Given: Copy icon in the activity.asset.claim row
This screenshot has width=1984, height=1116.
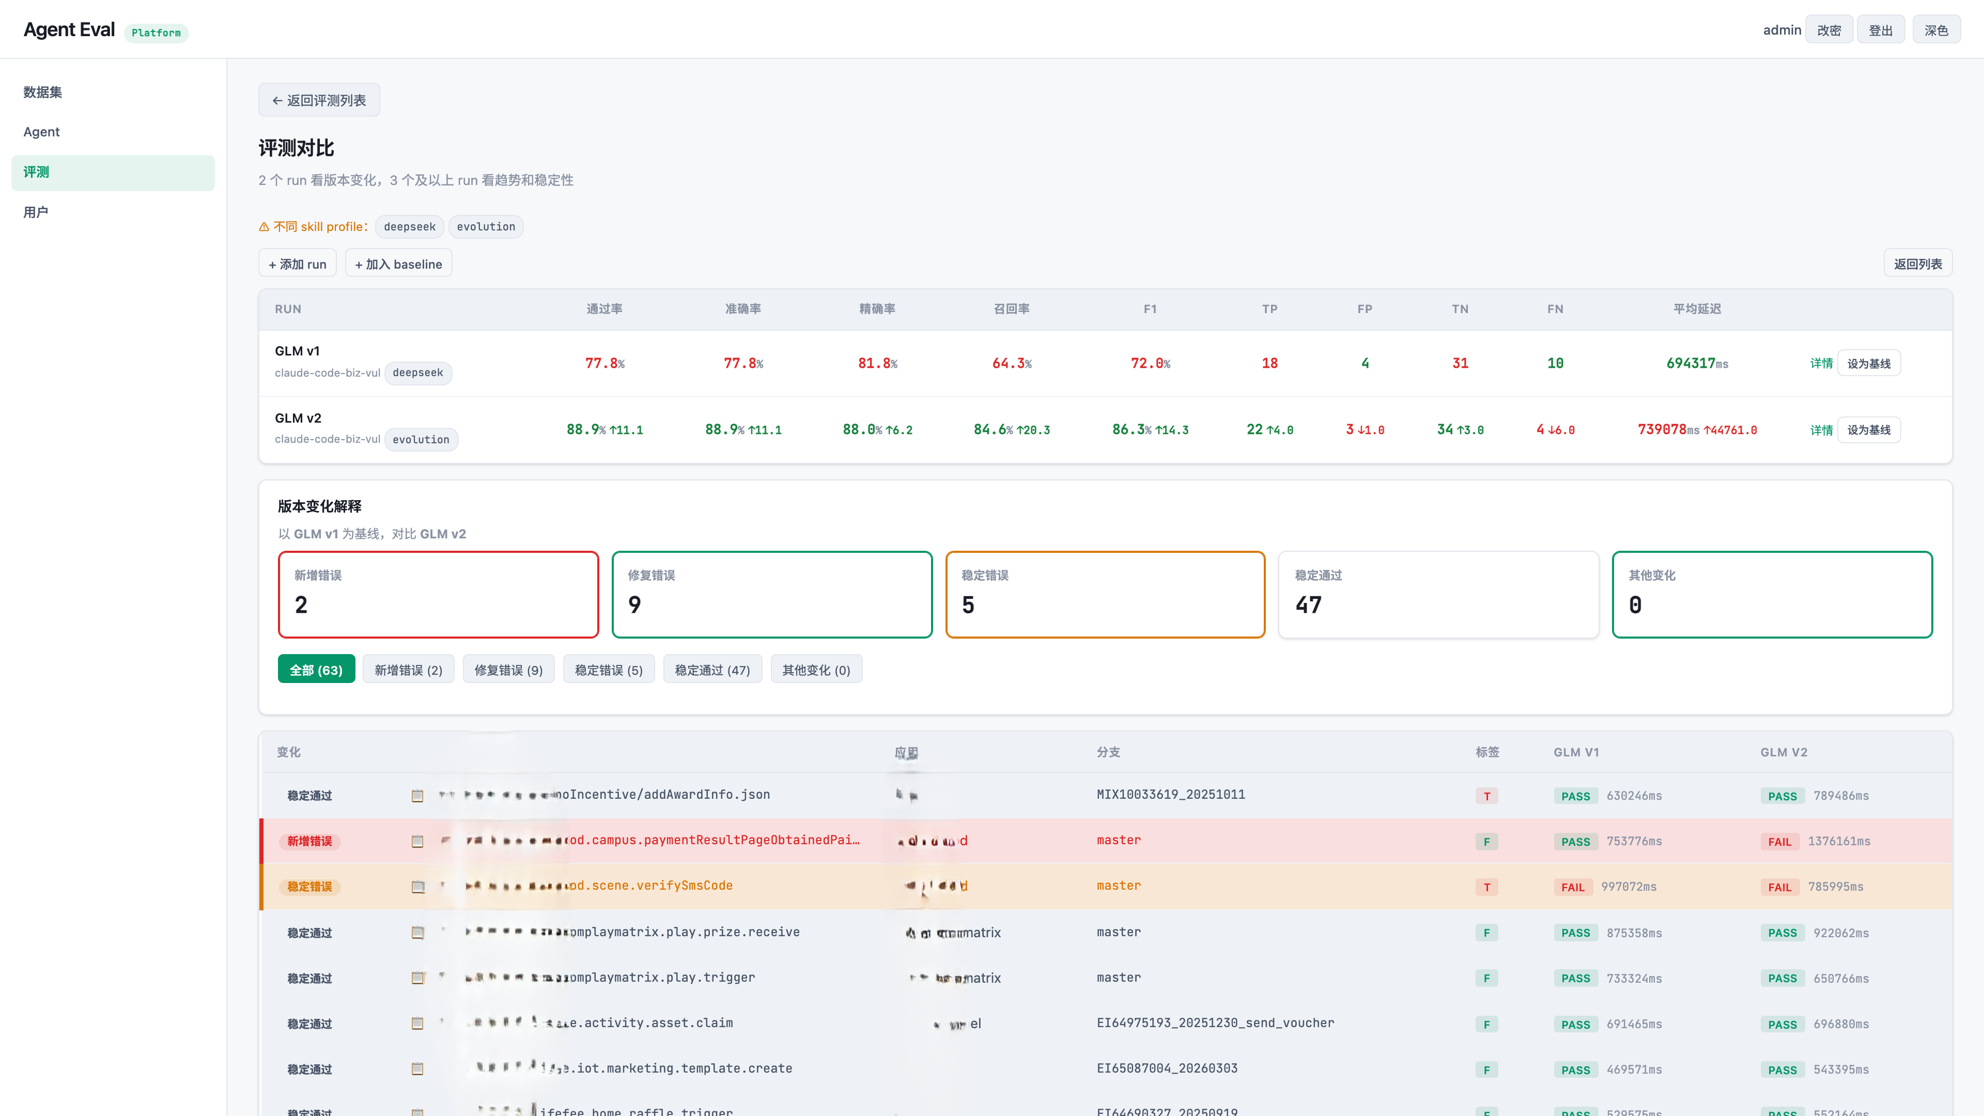Looking at the screenshot, I should pos(417,1024).
